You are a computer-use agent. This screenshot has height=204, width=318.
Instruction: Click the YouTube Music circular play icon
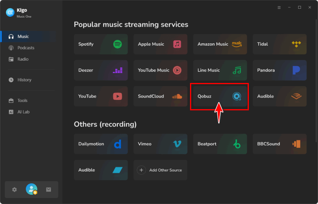pyautogui.click(x=177, y=70)
